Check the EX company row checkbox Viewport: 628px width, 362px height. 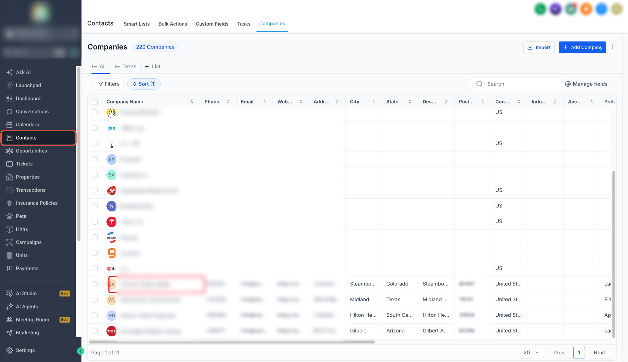tap(95, 159)
